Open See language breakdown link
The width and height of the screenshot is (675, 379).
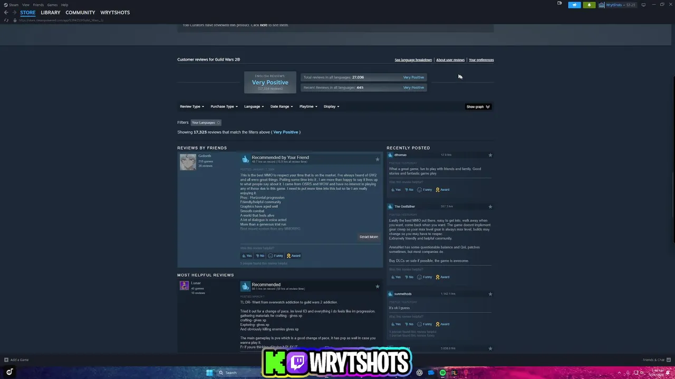click(413, 60)
